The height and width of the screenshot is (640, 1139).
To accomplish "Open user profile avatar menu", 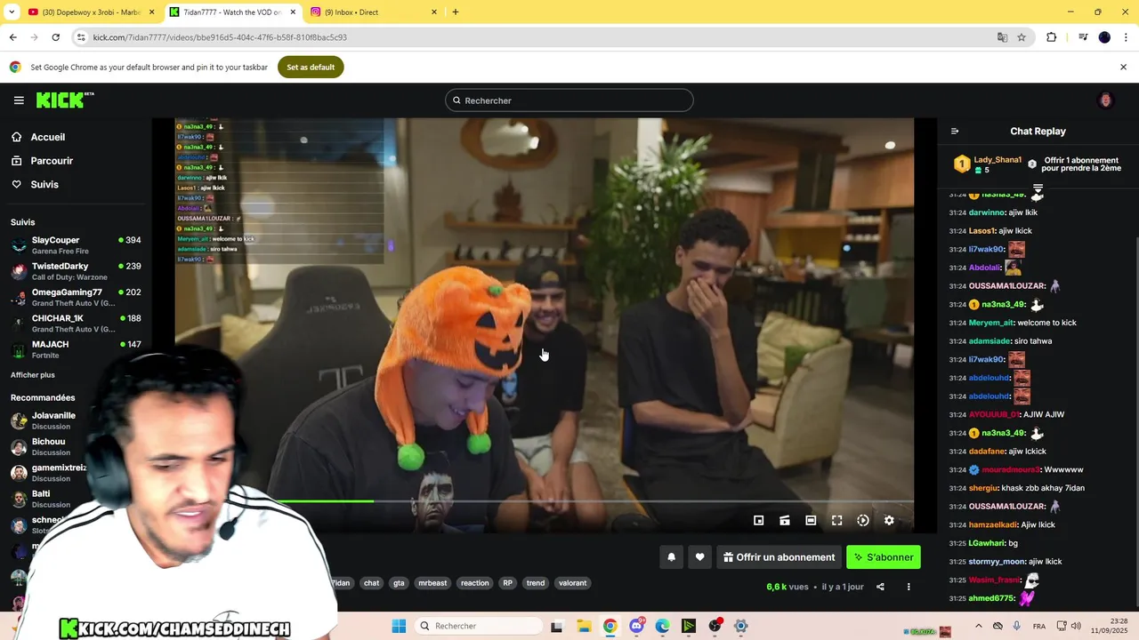I will pos(1106,100).
